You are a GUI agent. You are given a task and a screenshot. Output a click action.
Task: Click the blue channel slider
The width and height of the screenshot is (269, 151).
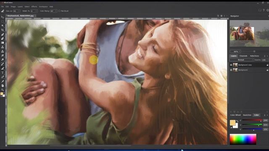pos(252,129)
